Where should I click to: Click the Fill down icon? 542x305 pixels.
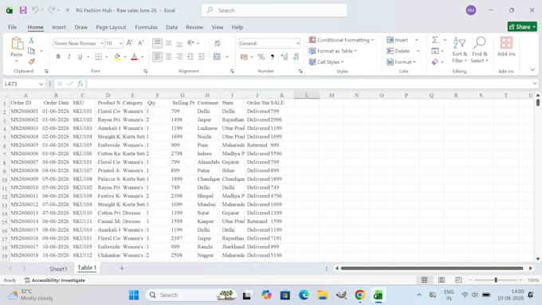[435, 51]
